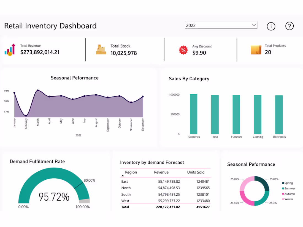Image resolution: width=303 pixels, height=227 pixels.
Task: Select the Summer legend color dot
Action: (x=283, y=188)
